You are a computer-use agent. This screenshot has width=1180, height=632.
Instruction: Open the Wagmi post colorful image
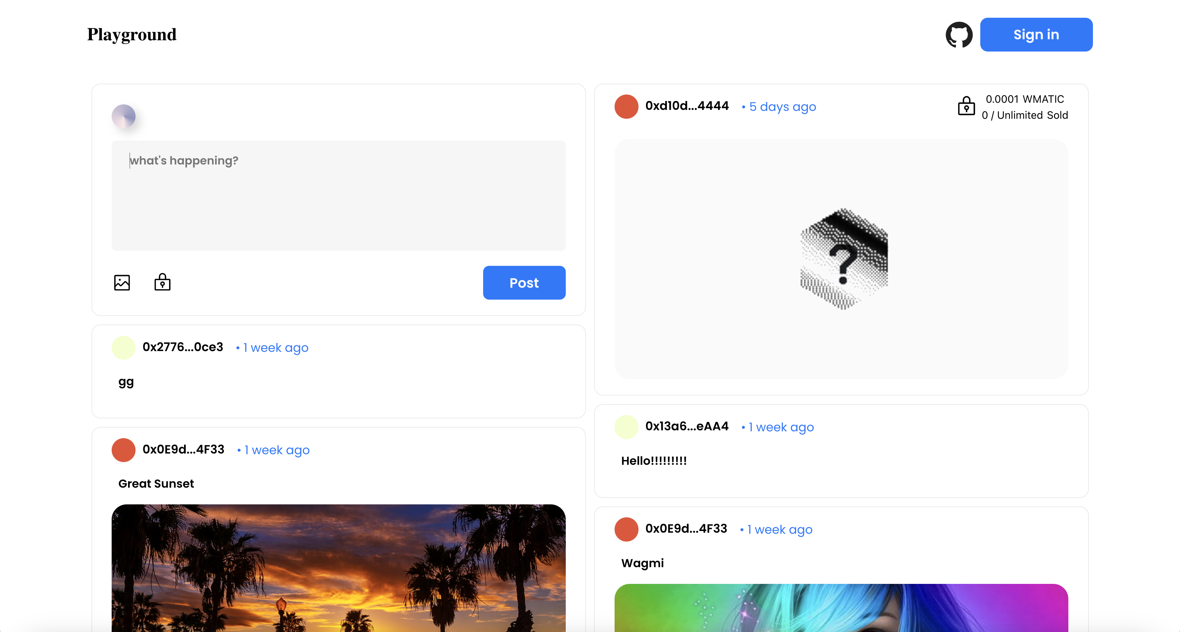[x=841, y=607]
